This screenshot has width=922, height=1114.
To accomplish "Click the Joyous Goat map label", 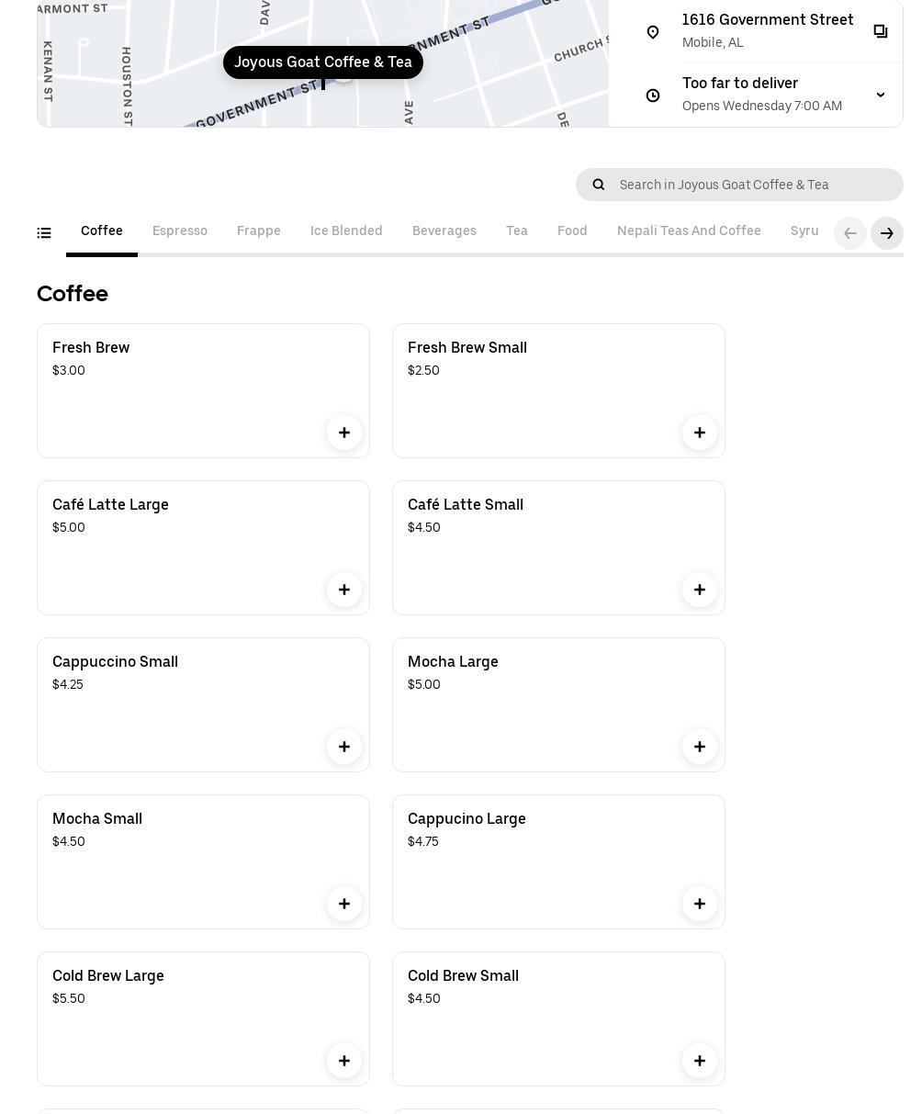I will [x=323, y=62].
